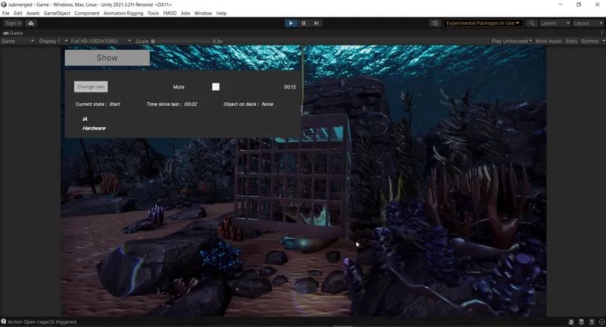
Task: Open the GameObject menu
Action: tap(57, 13)
